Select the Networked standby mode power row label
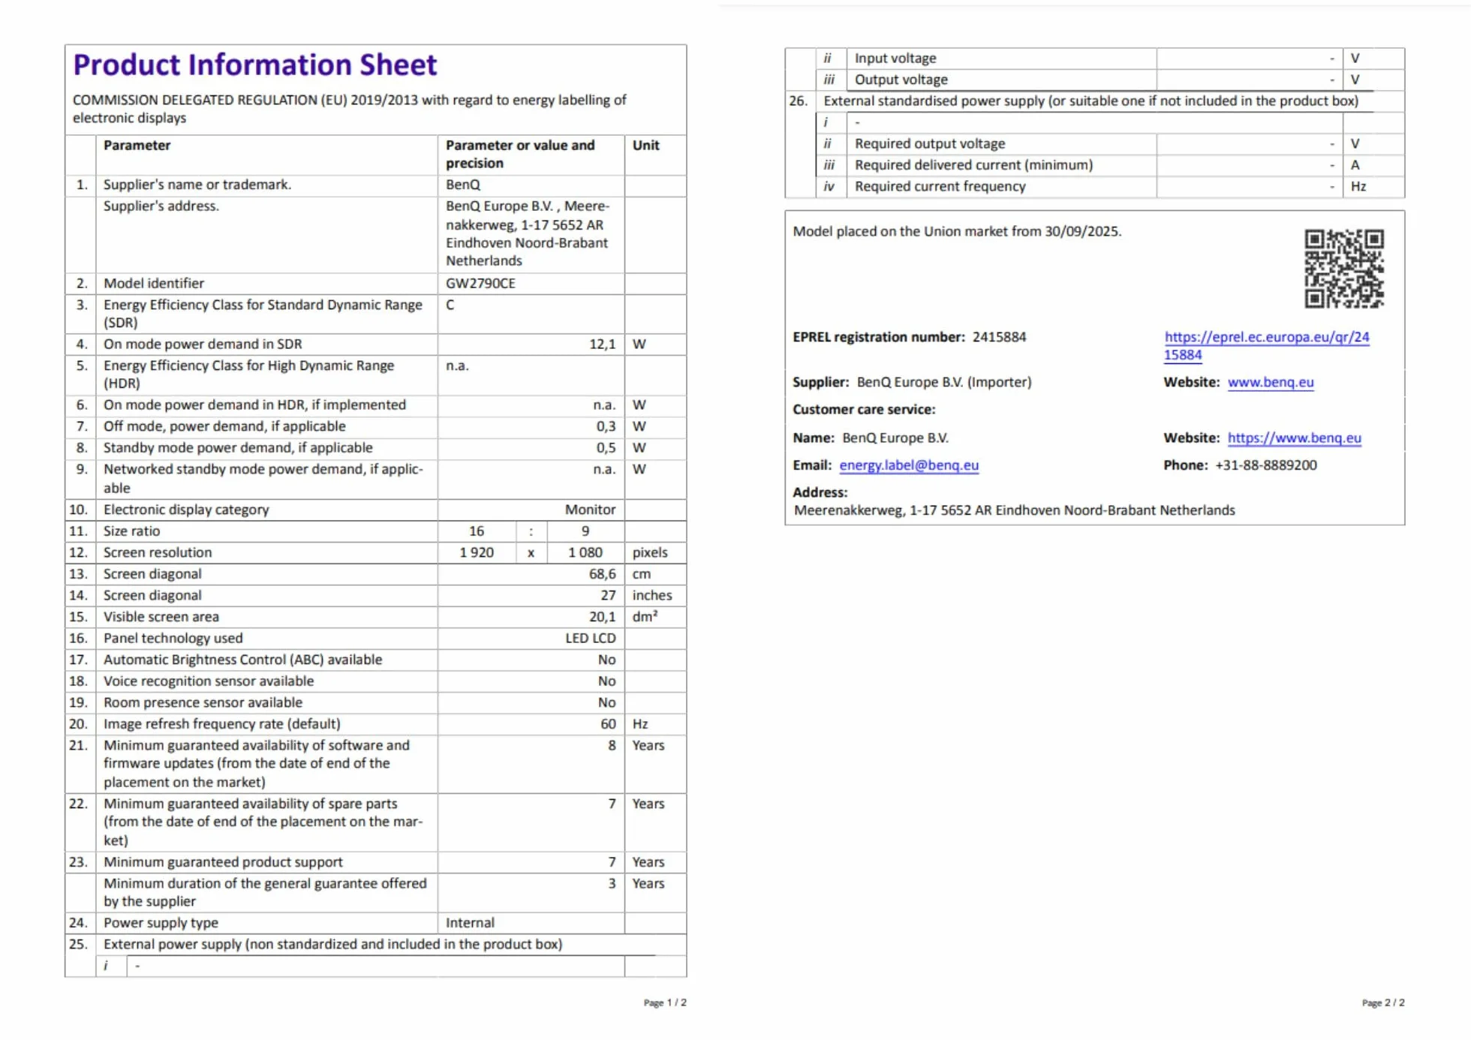Viewport: 1471px width, 1040px height. [263, 479]
